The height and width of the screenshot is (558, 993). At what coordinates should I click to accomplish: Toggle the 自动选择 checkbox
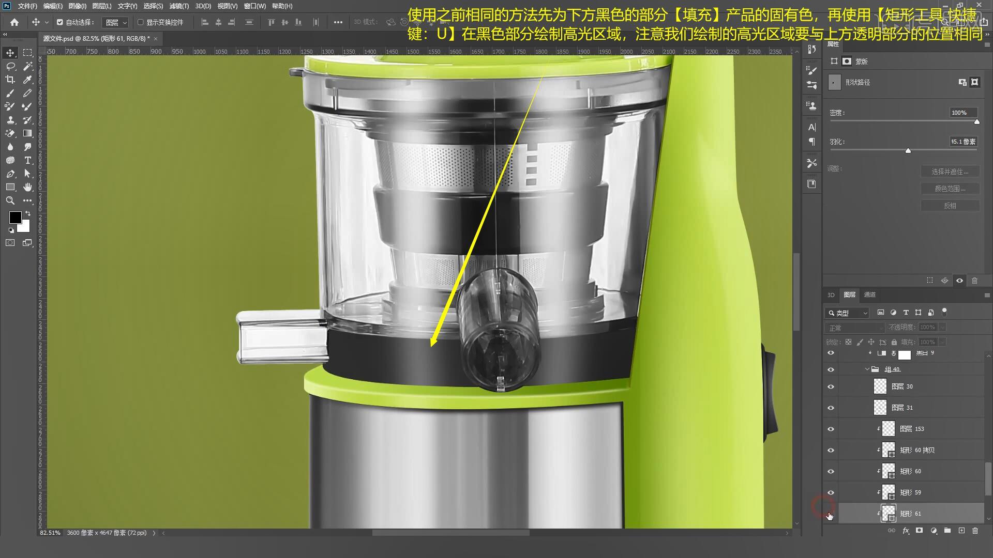[60, 22]
